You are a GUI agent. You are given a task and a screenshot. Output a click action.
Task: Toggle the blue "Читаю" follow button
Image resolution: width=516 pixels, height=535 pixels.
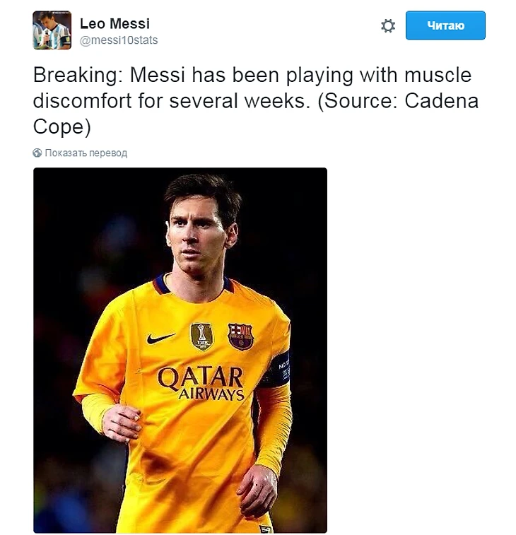[x=445, y=25]
